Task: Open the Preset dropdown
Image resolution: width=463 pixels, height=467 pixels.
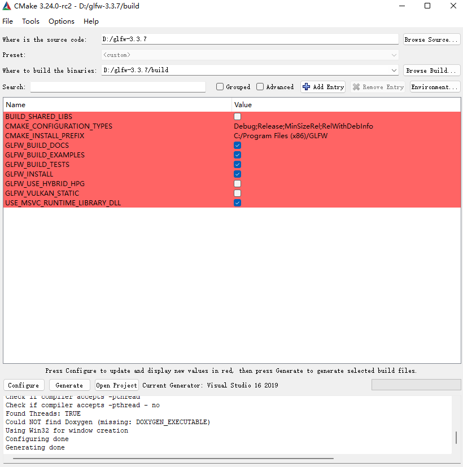Action: pyautogui.click(x=250, y=55)
